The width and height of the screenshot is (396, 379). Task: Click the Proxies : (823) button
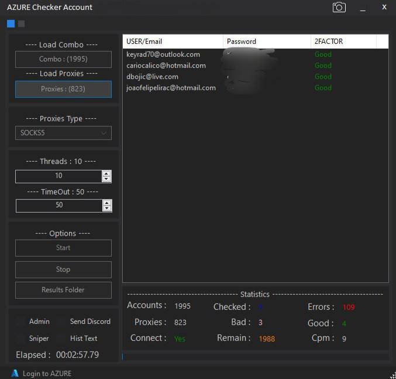click(x=63, y=89)
